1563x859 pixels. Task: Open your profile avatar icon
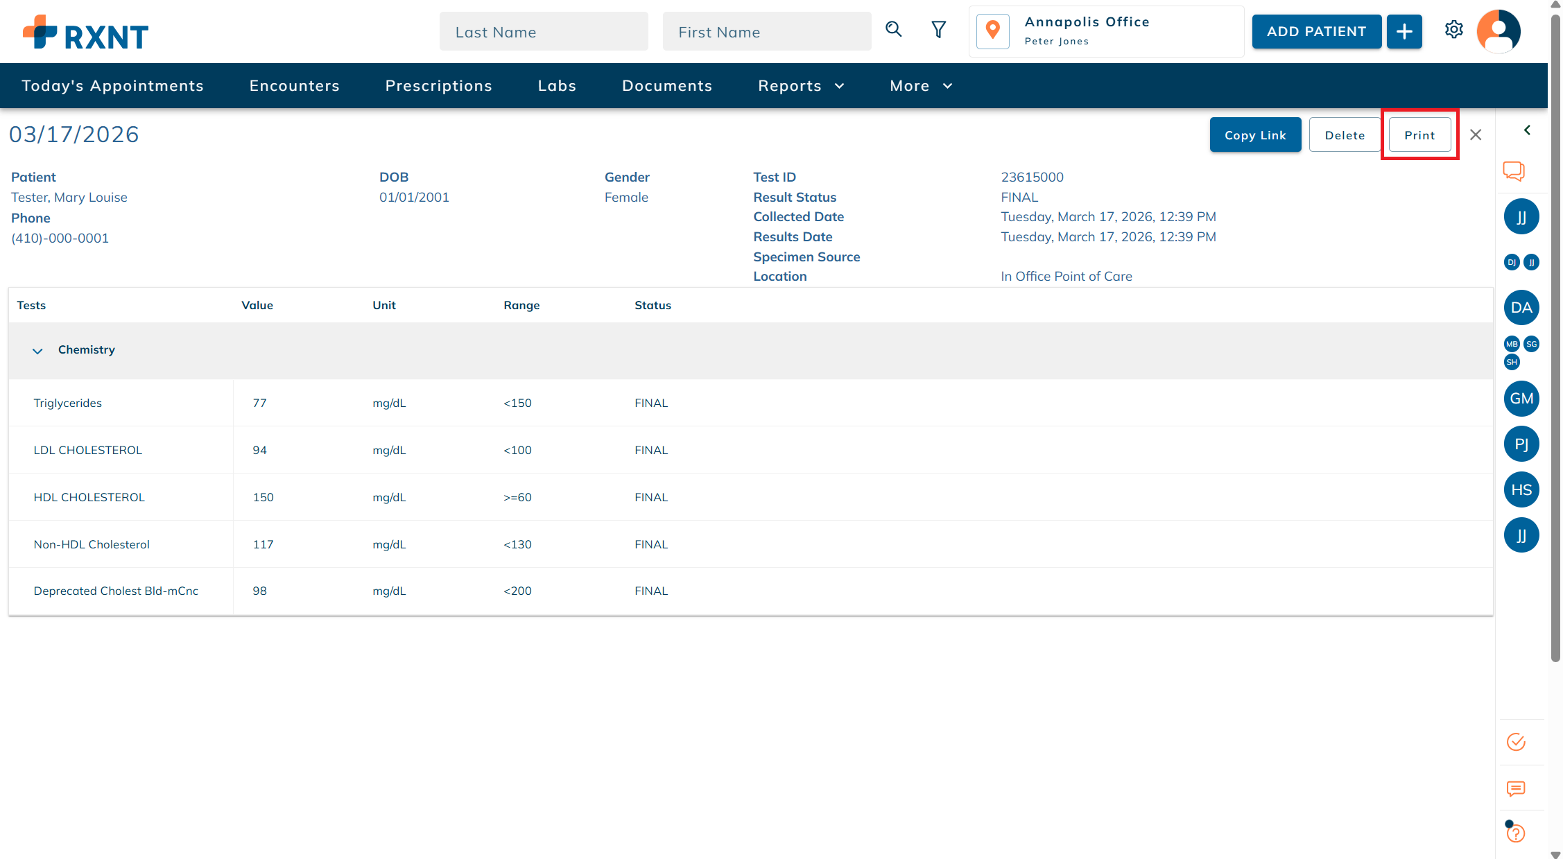1498,31
